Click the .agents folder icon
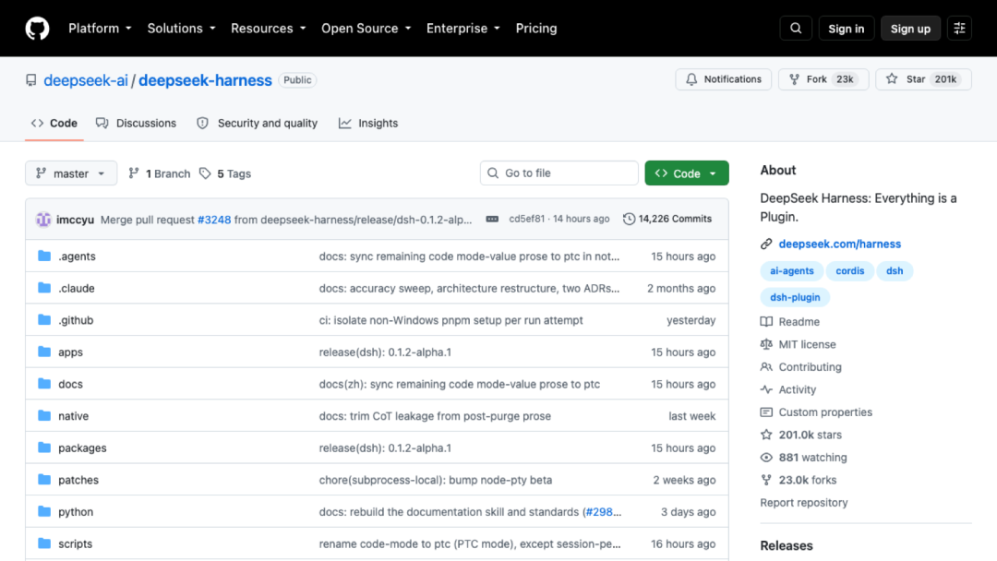This screenshot has height=561, width=997. click(44, 256)
